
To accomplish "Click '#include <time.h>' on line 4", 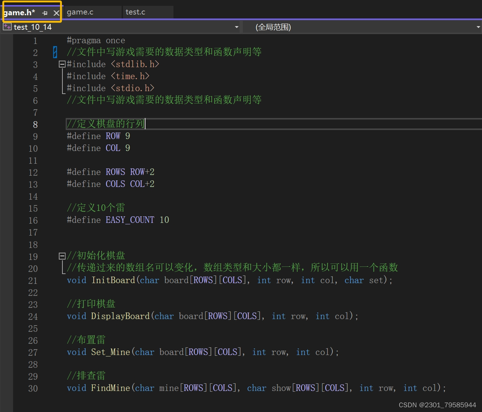I will pos(108,76).
